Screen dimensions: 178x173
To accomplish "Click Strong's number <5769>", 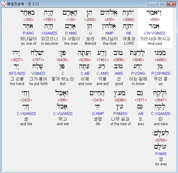I will [161, 140].
